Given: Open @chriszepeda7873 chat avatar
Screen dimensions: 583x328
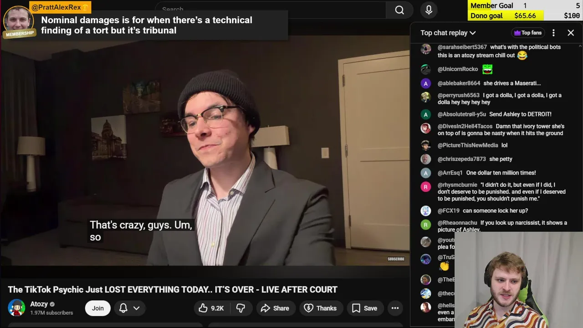Looking at the screenshot, I should (x=425, y=159).
